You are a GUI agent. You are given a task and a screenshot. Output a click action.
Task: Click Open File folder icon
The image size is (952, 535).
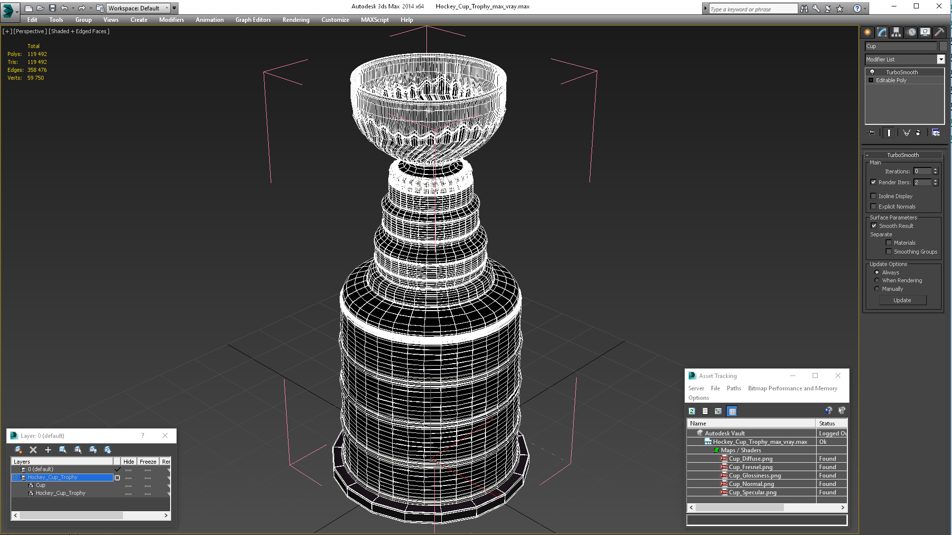[x=41, y=8]
